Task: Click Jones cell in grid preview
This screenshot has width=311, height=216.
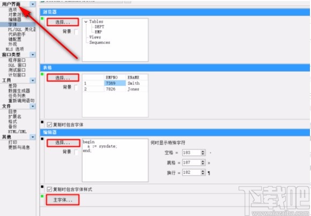Action: coord(137,89)
